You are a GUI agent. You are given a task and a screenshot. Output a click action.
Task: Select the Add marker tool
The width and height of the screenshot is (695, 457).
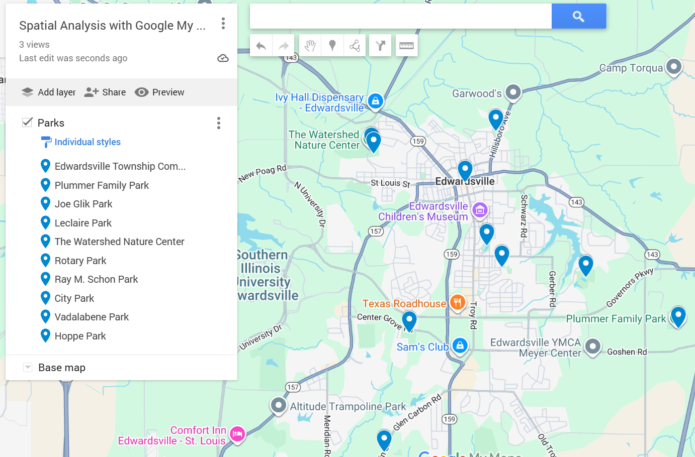click(332, 45)
